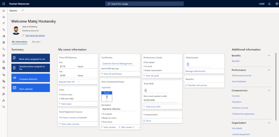279x137 pixels.
Task: Click Request time off
Action: (x=66, y=82)
